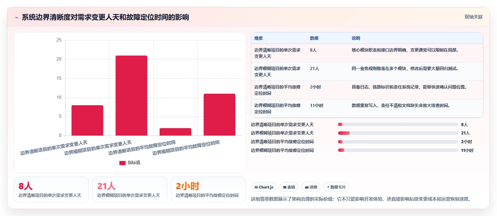Click the 说明 table column header
This screenshot has width=497, height=216.
pos(356,38)
